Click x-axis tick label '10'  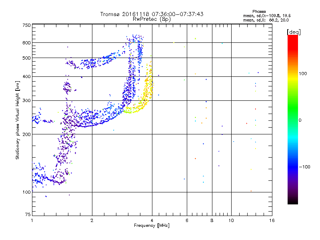[x=231, y=220]
